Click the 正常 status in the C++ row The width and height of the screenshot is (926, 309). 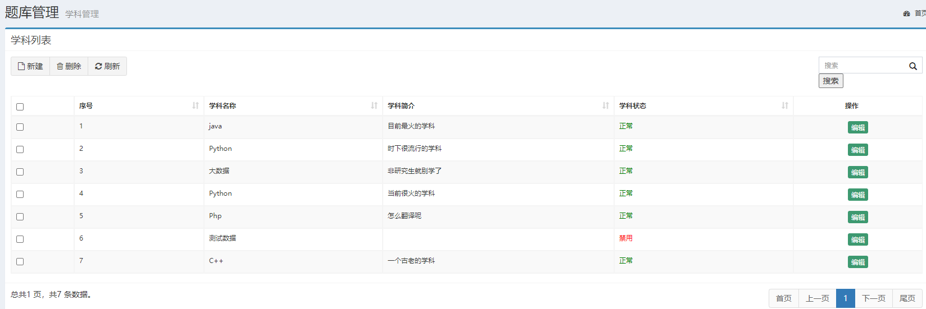tap(626, 261)
